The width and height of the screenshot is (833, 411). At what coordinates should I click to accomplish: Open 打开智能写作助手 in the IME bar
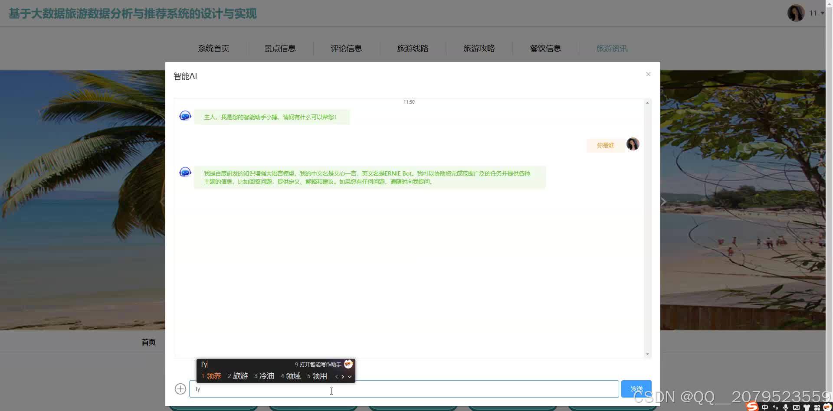click(318, 365)
